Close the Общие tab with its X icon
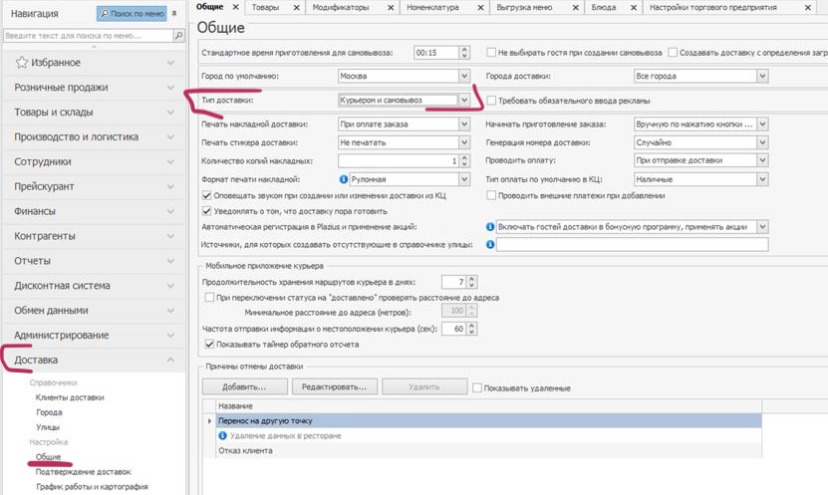 236,7
